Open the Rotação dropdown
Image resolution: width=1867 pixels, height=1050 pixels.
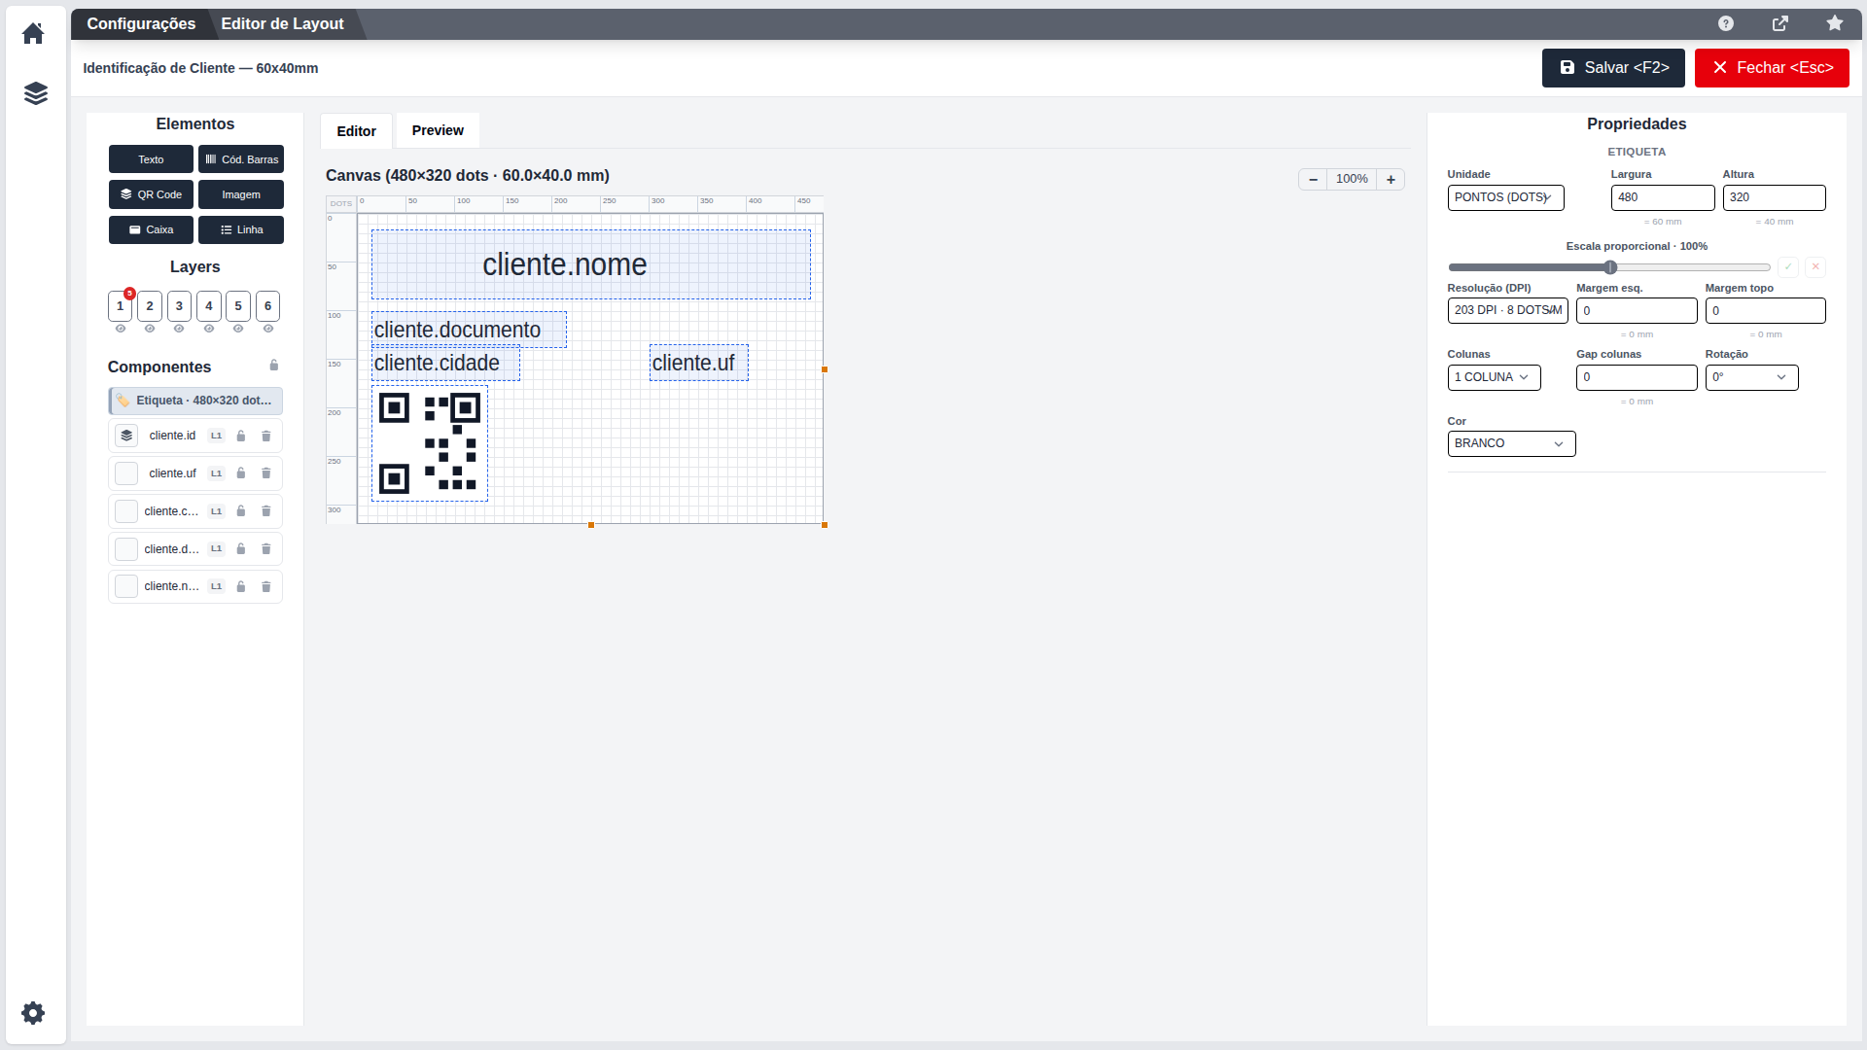point(1751,377)
